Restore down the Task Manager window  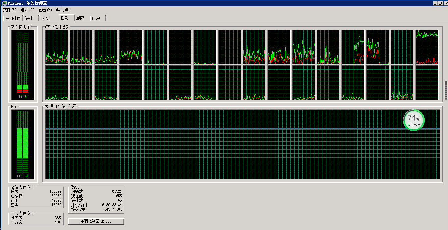pos(440,3)
